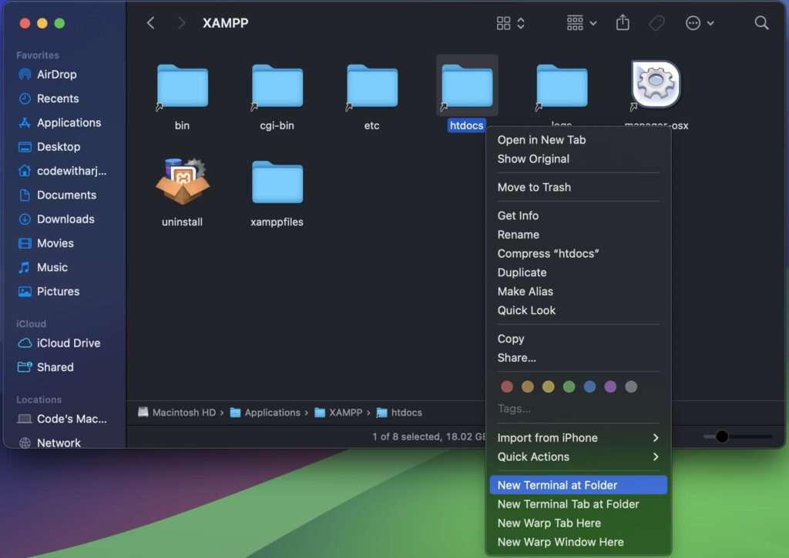Go back with the left chevron
This screenshot has width=789, height=558.
click(150, 23)
